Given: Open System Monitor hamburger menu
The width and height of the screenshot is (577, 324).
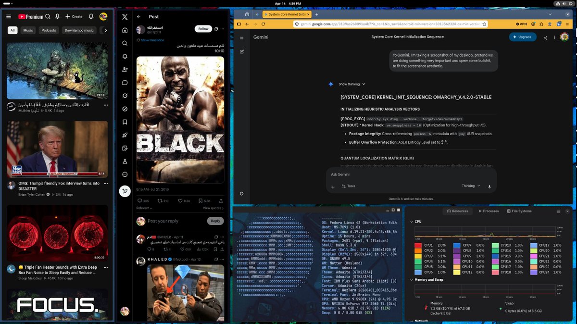Looking at the screenshot, I should coord(558,211).
